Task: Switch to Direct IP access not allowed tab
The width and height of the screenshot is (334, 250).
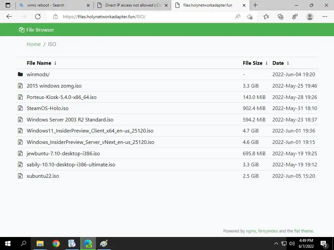Action: 133,5
